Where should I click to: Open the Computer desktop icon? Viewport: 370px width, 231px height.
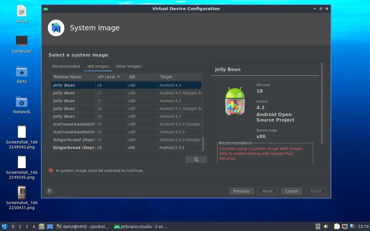click(x=22, y=44)
